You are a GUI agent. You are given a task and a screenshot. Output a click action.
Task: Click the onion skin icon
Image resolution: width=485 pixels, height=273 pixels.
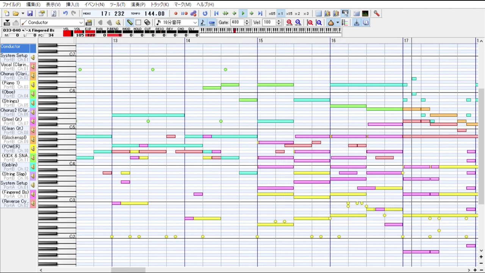(331, 22)
